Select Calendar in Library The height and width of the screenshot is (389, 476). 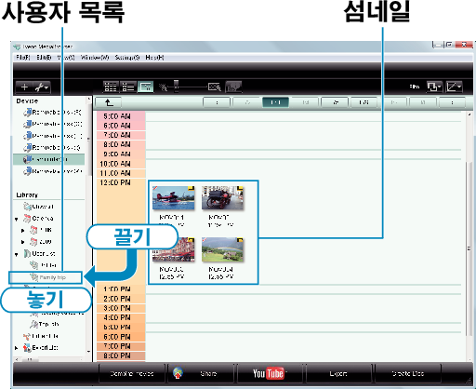click(43, 219)
